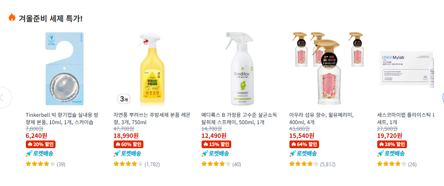Click the 64% 할인 discount badge
The image size is (444, 186).
[304, 144]
